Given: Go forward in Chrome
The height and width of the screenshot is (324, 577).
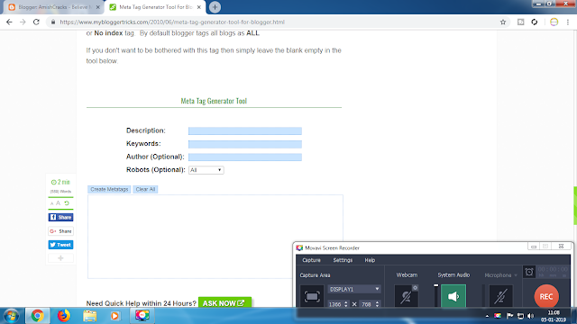Looking at the screenshot, I should [23, 22].
